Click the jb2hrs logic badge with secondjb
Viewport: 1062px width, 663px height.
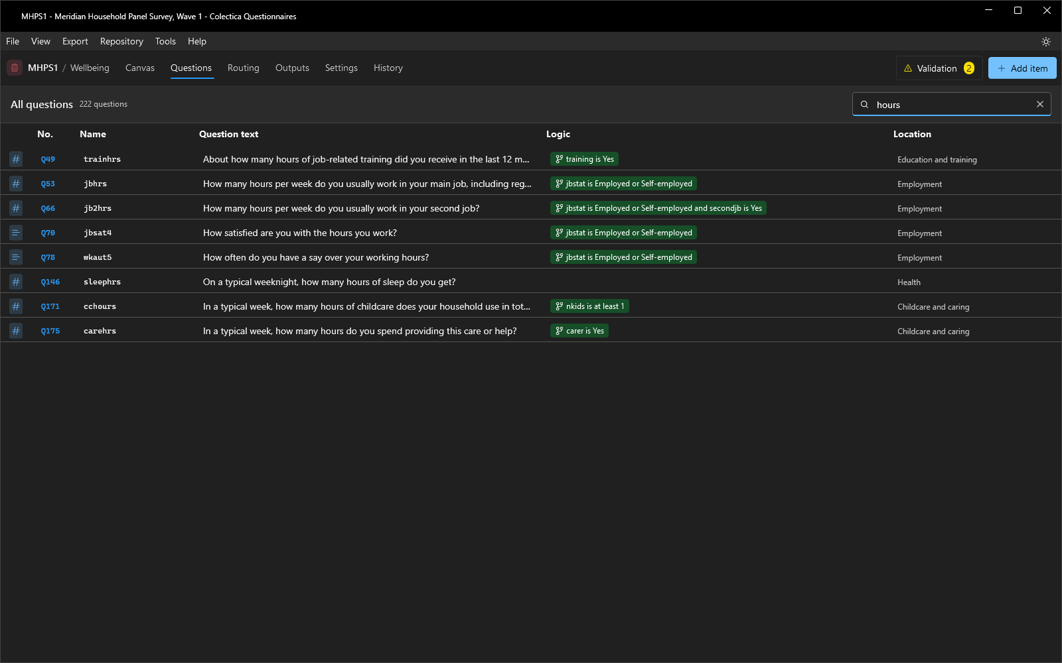click(658, 208)
